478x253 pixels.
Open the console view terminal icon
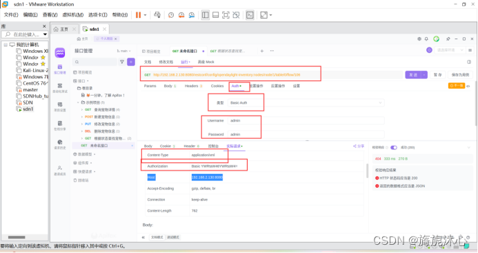coord(250,15)
